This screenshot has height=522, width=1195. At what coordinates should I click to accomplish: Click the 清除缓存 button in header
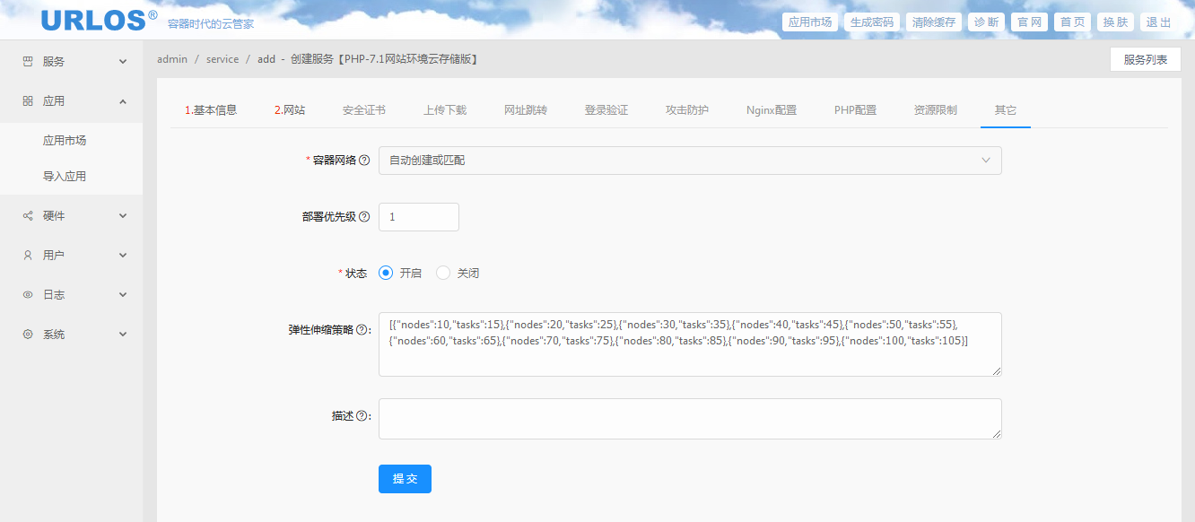coord(933,22)
